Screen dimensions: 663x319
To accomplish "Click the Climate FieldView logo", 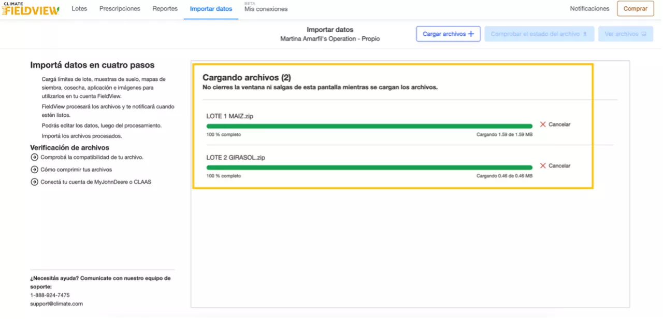I will (30, 9).
